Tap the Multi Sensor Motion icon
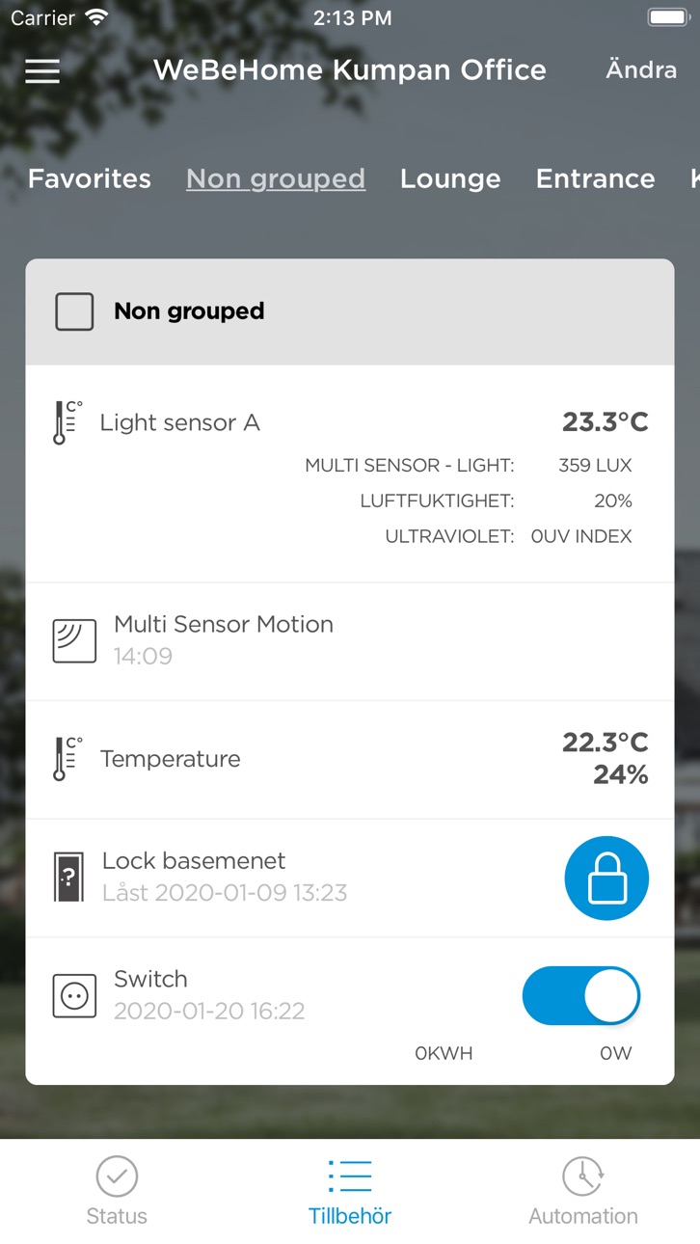This screenshot has height=1244, width=700. click(74, 641)
